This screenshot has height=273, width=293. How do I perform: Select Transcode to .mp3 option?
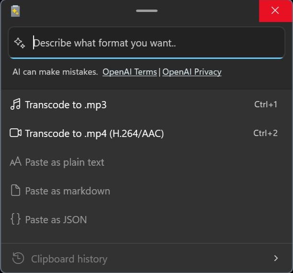[144, 104]
